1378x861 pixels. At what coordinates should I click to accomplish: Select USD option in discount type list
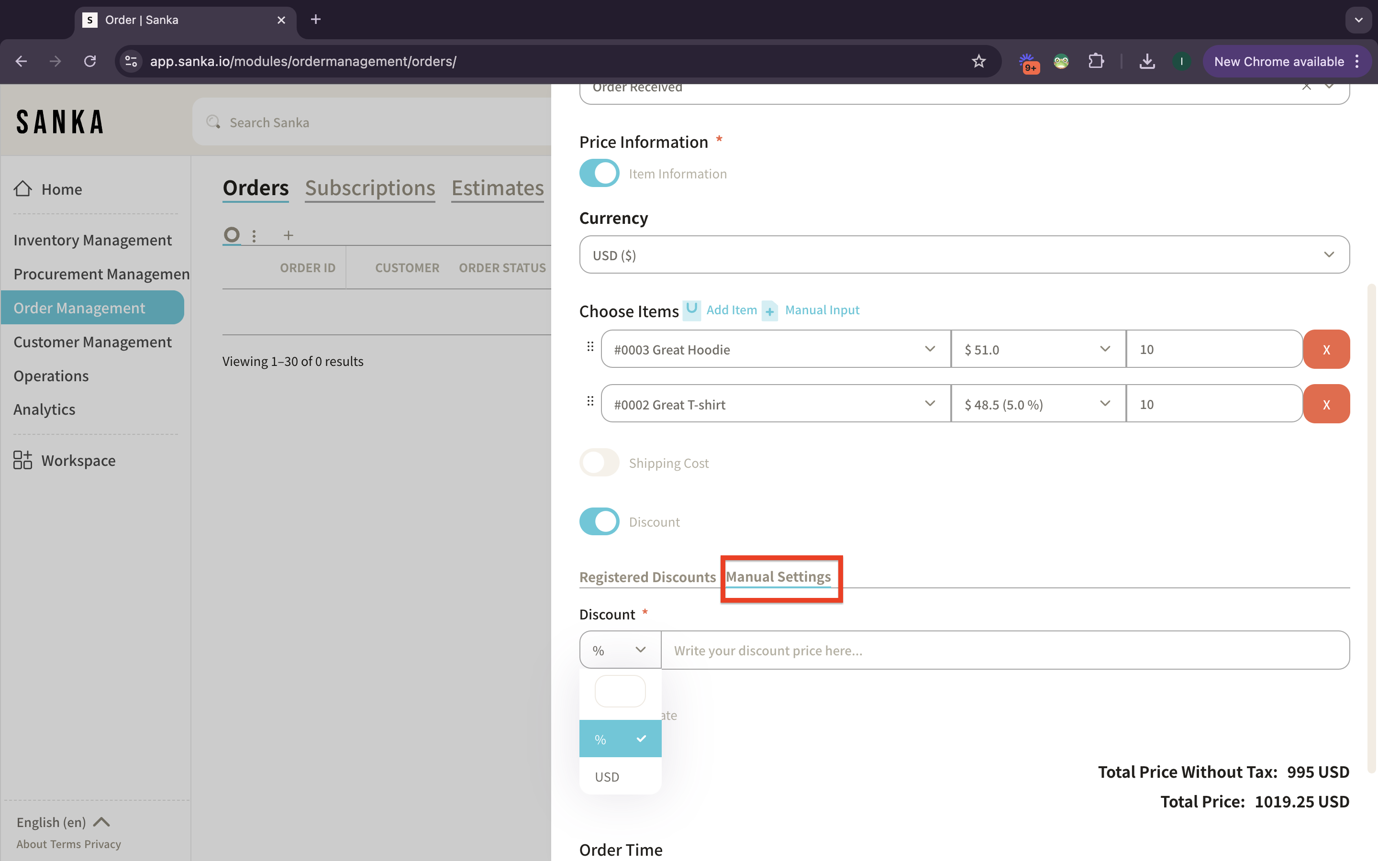pos(607,777)
